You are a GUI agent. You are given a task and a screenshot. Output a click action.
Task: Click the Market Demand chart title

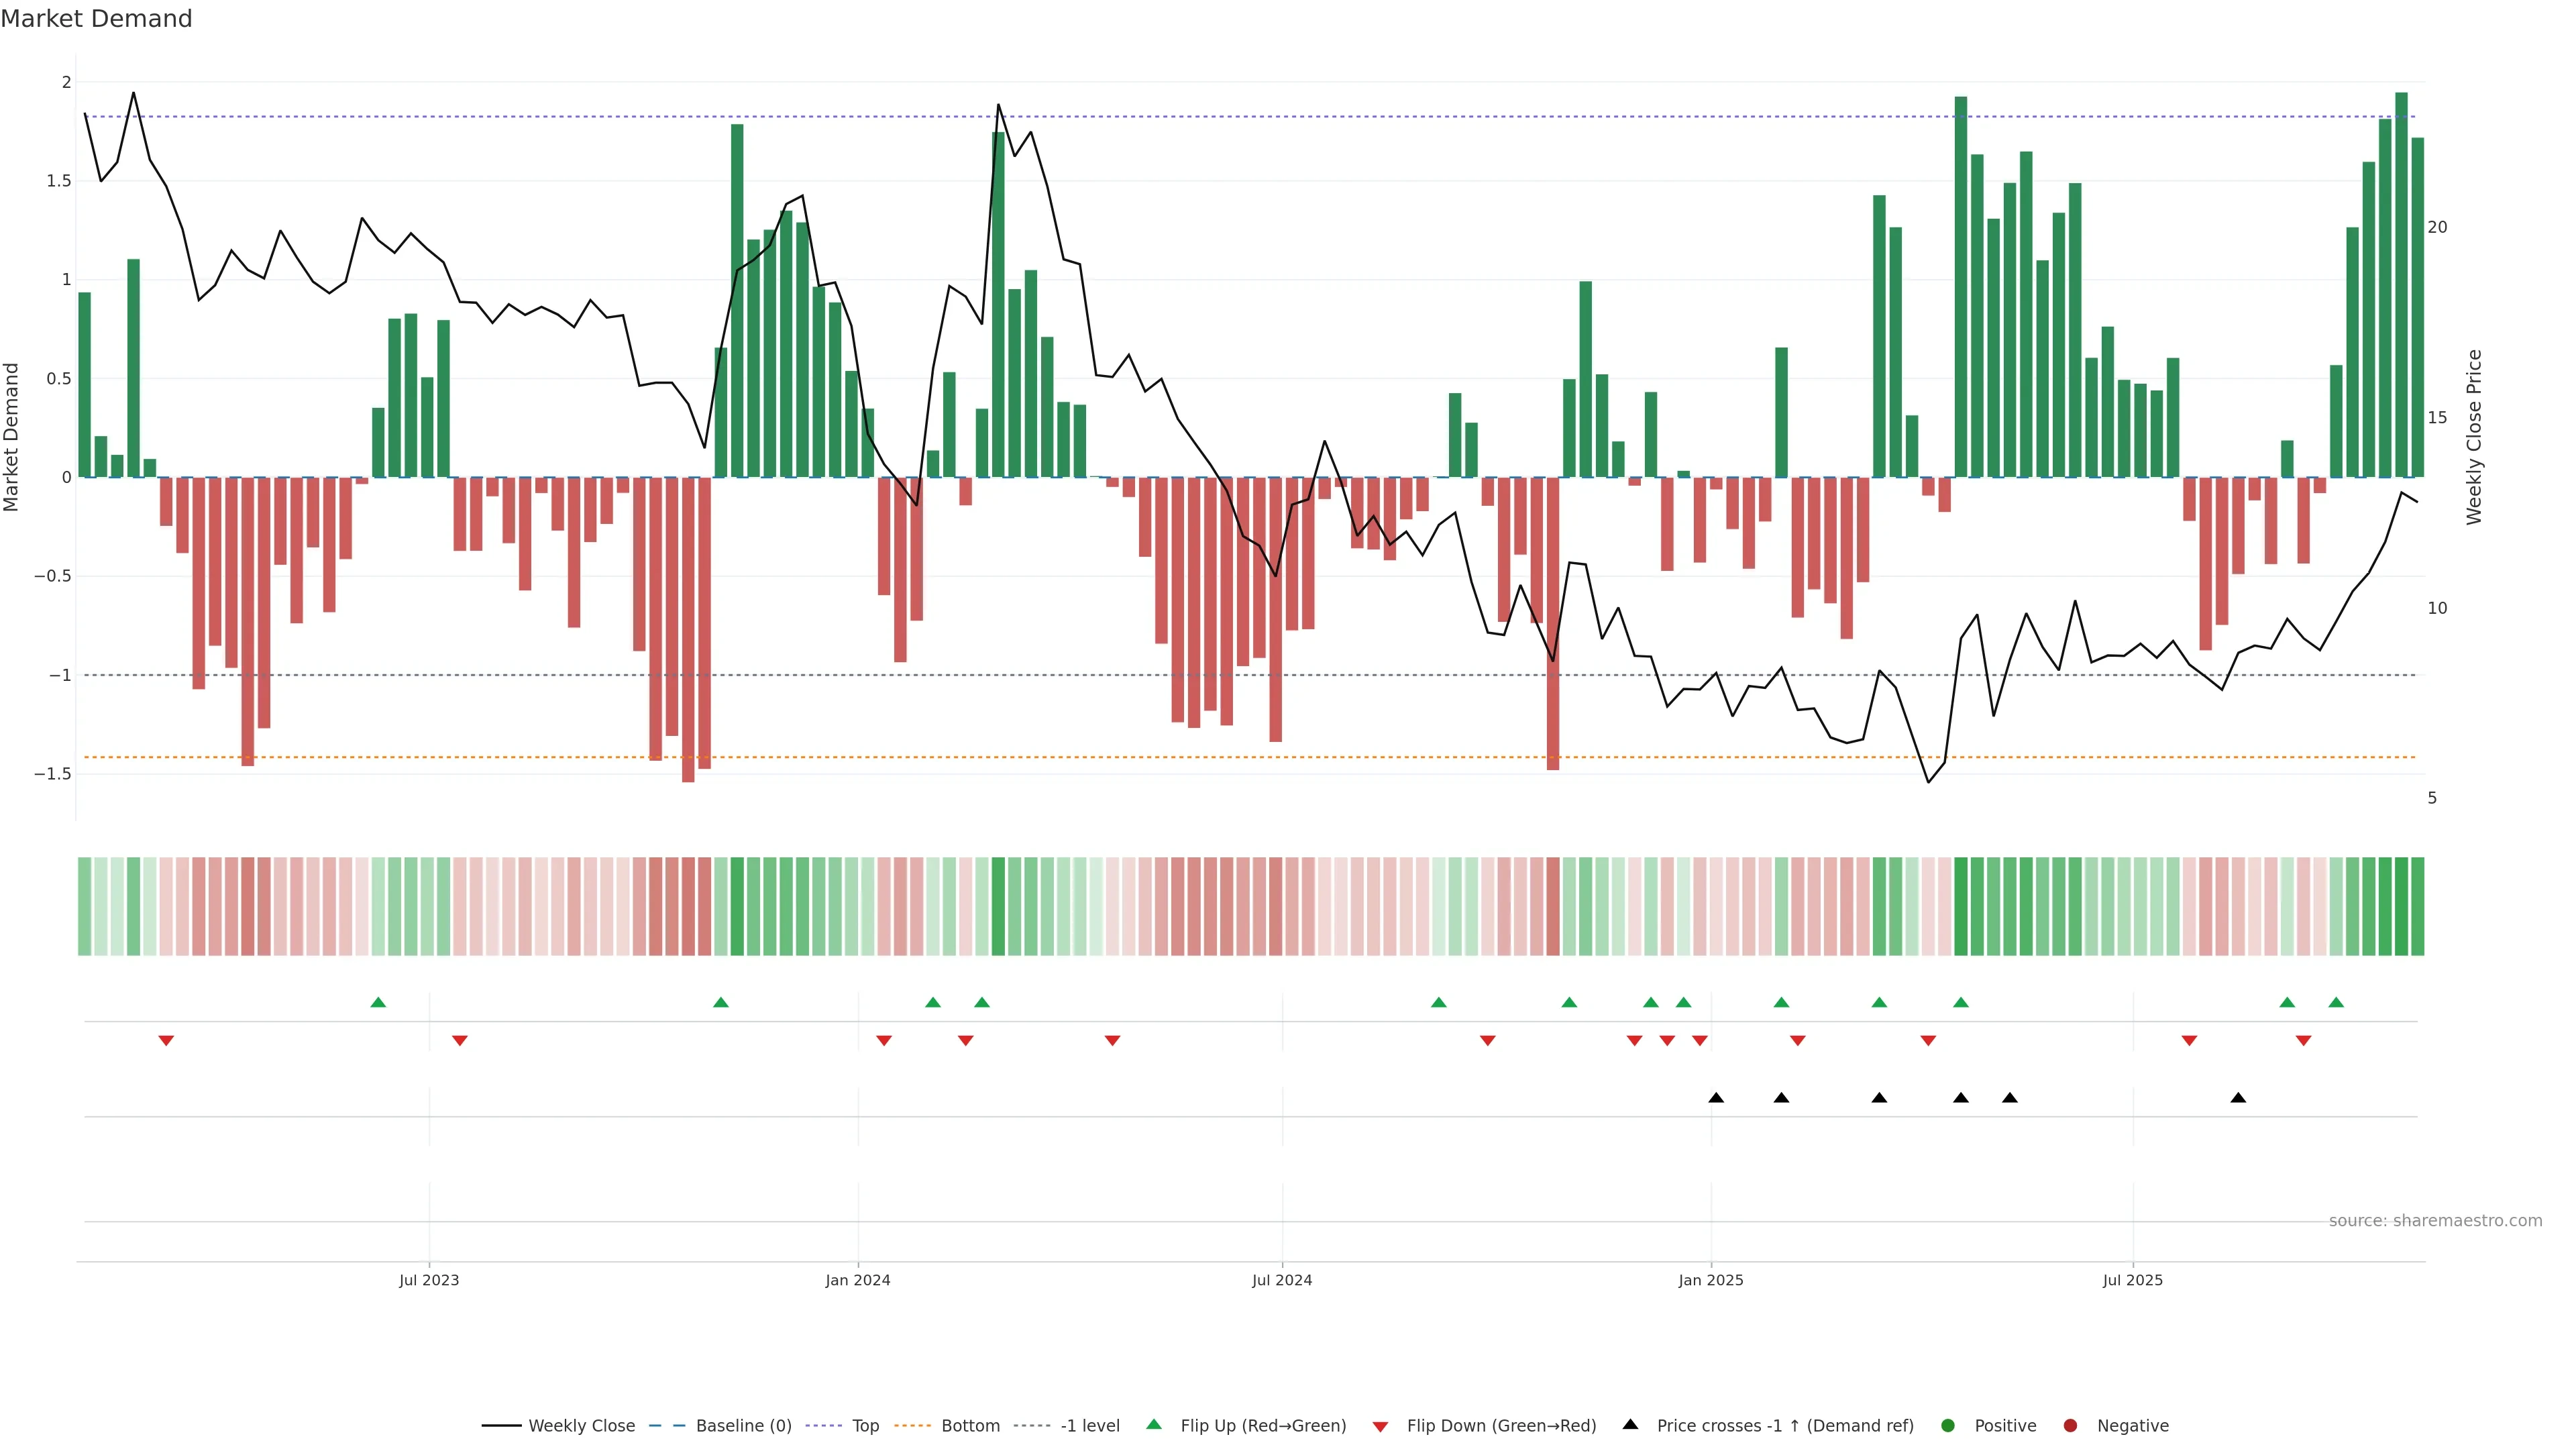(96, 19)
